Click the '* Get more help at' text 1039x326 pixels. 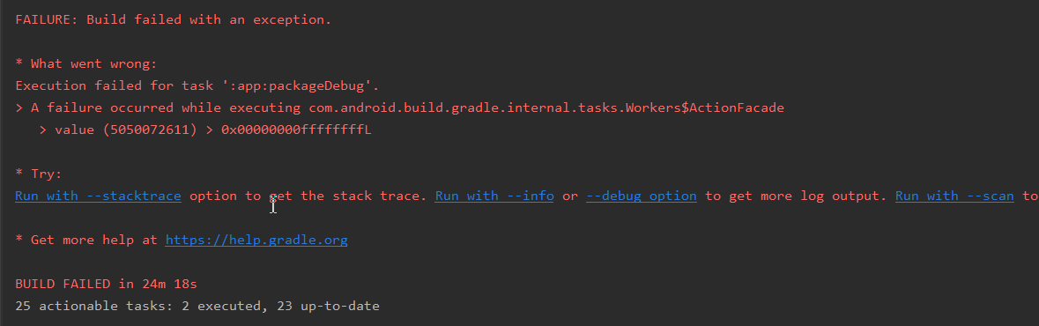pos(86,240)
